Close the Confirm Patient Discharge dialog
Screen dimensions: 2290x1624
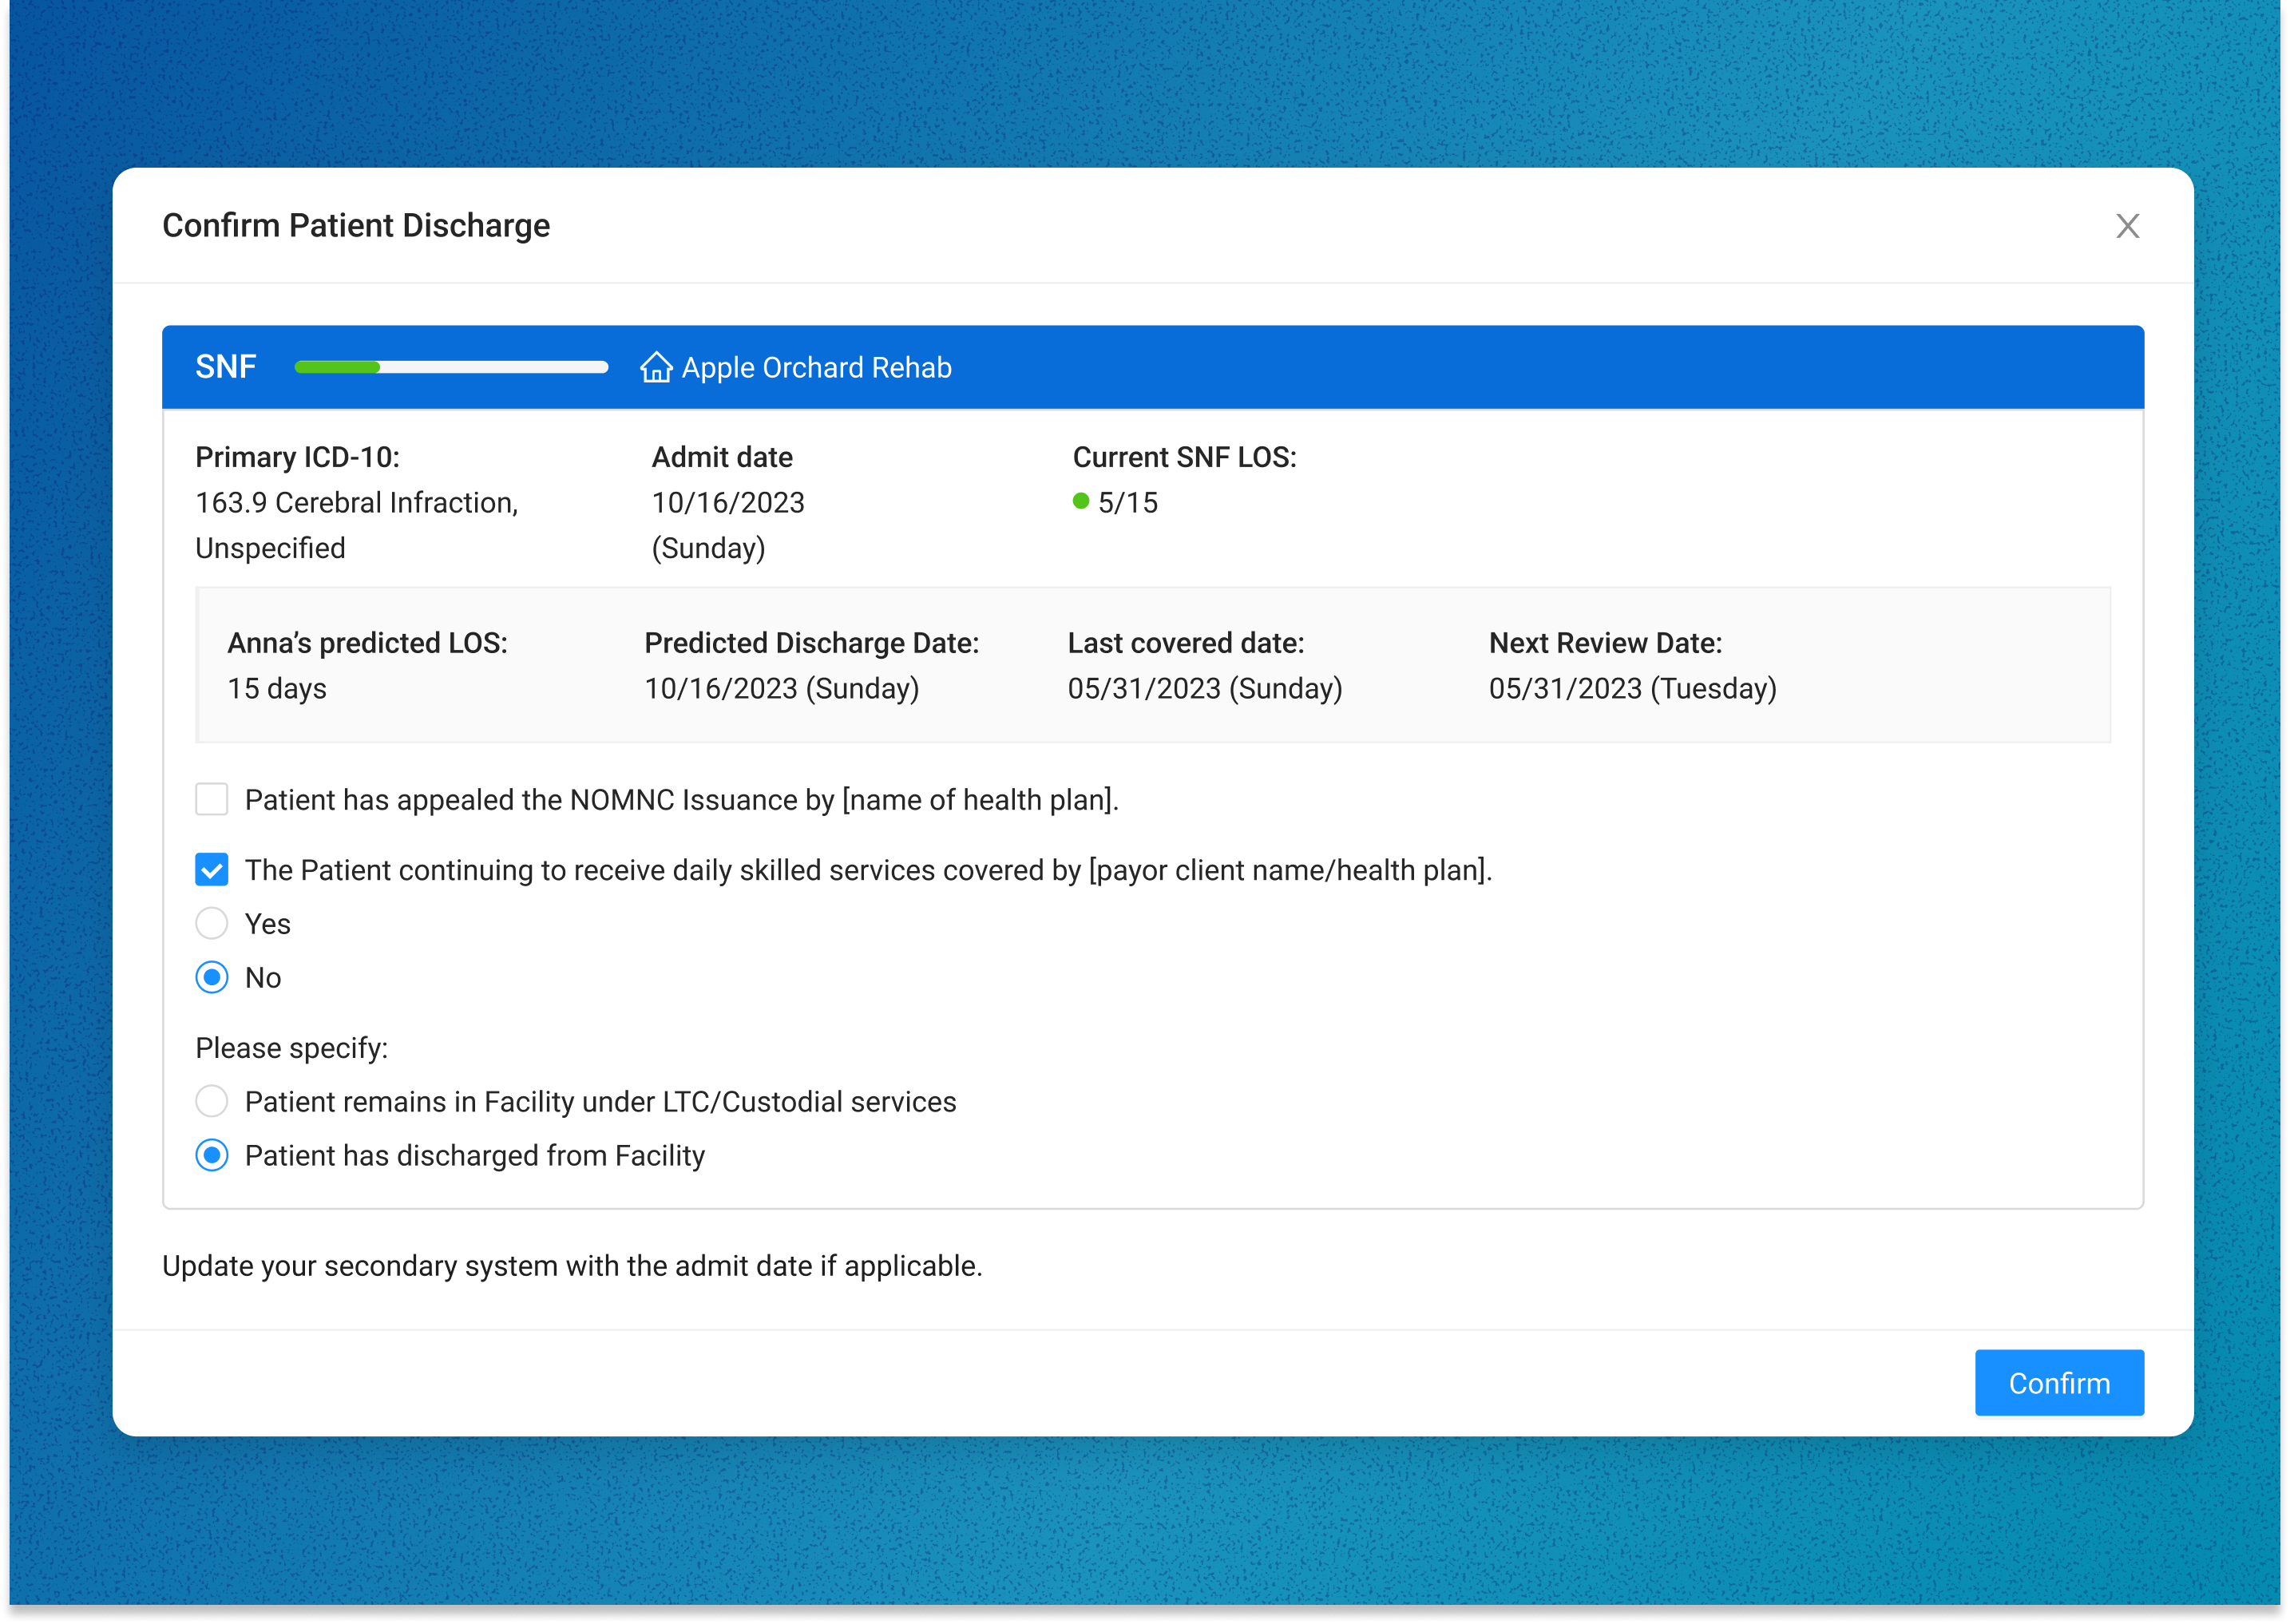(x=2127, y=226)
